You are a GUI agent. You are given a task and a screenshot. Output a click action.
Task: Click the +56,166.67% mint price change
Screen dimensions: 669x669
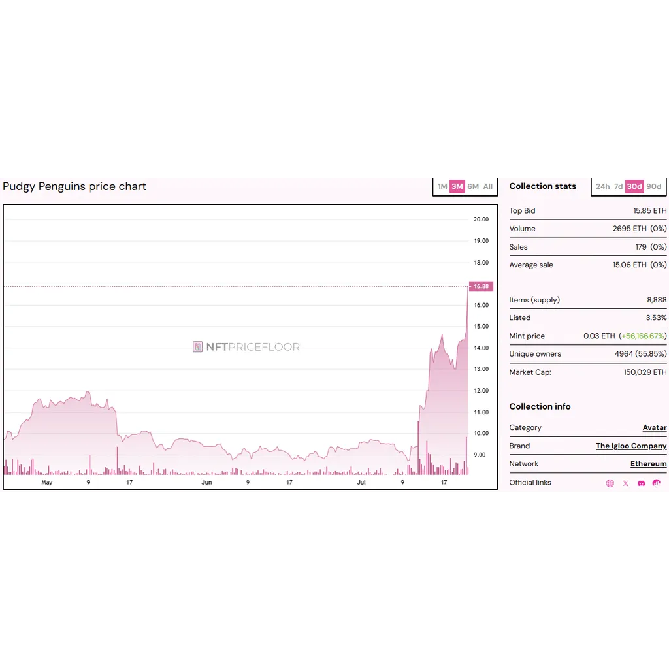(x=643, y=336)
